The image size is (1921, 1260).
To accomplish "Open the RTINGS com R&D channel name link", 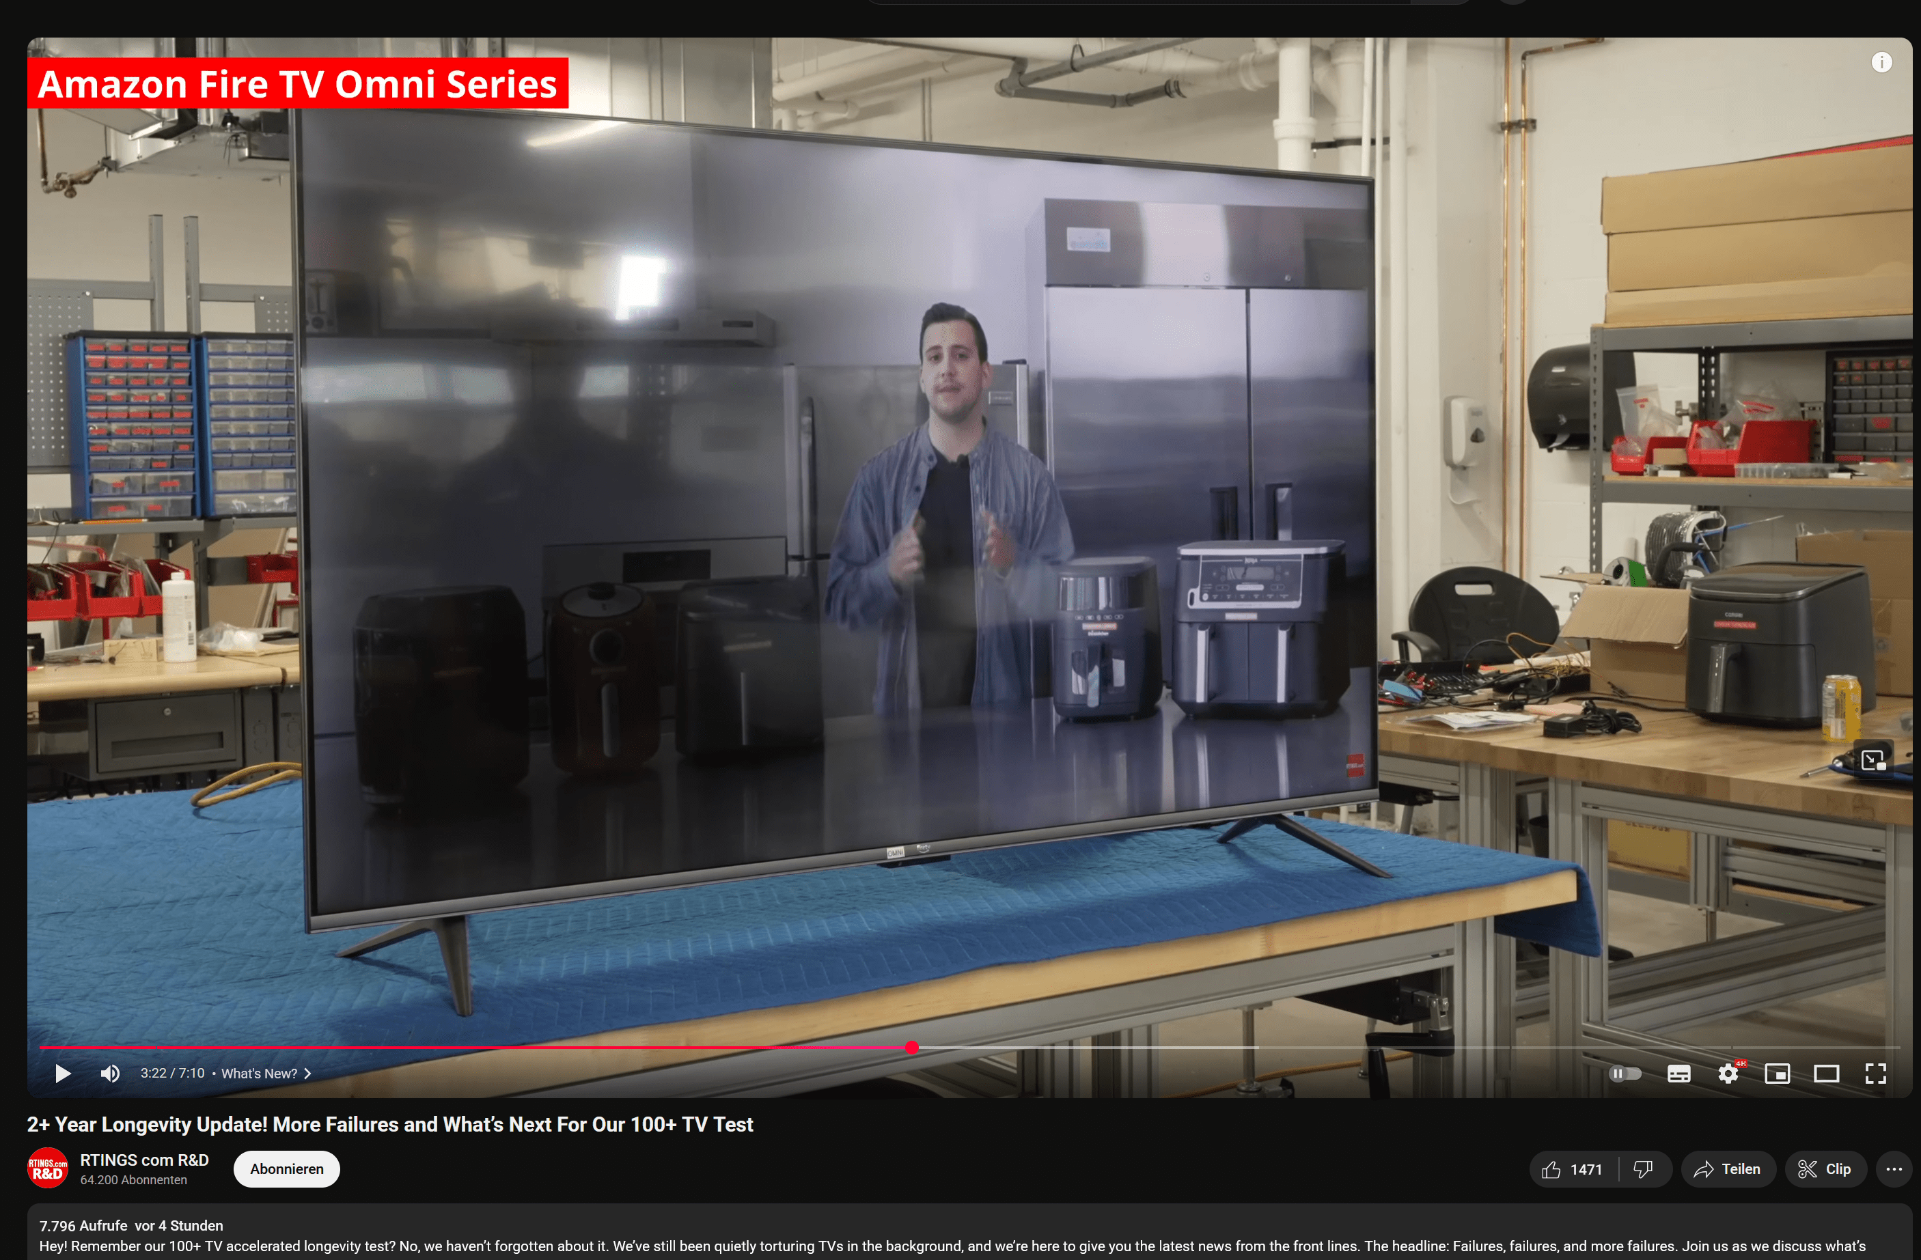I will pyautogui.click(x=143, y=1160).
